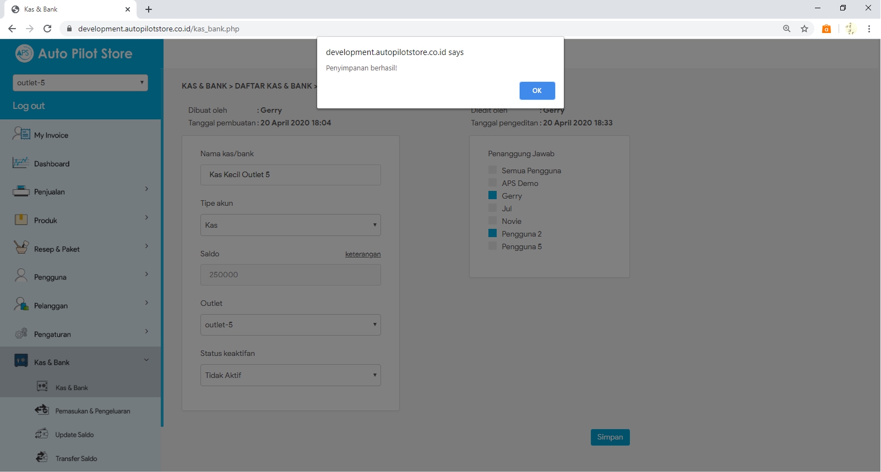Viewport: 881px width, 472px height.
Task: Expand the outlet-5 selector in sidebar
Action: (80, 83)
